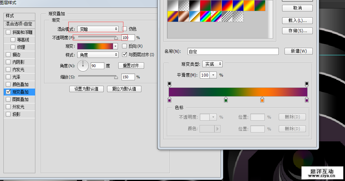Select the dark green color stop
This screenshot has width=345, height=181.
coord(226,100)
